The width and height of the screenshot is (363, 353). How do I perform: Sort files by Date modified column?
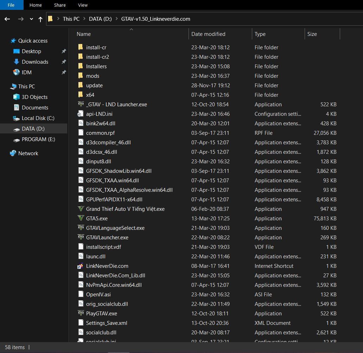pyautogui.click(x=208, y=34)
